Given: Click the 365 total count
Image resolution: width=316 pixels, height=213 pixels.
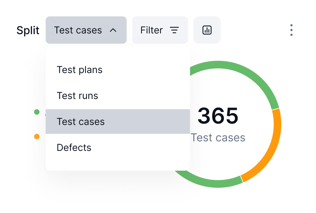Looking at the screenshot, I should click(x=218, y=116).
